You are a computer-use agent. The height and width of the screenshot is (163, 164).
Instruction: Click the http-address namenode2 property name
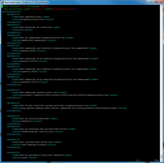pyautogui.click(x=54, y=79)
